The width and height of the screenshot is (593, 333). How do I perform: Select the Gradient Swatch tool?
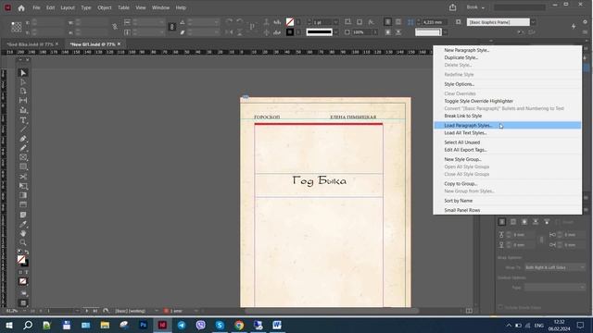click(23, 195)
